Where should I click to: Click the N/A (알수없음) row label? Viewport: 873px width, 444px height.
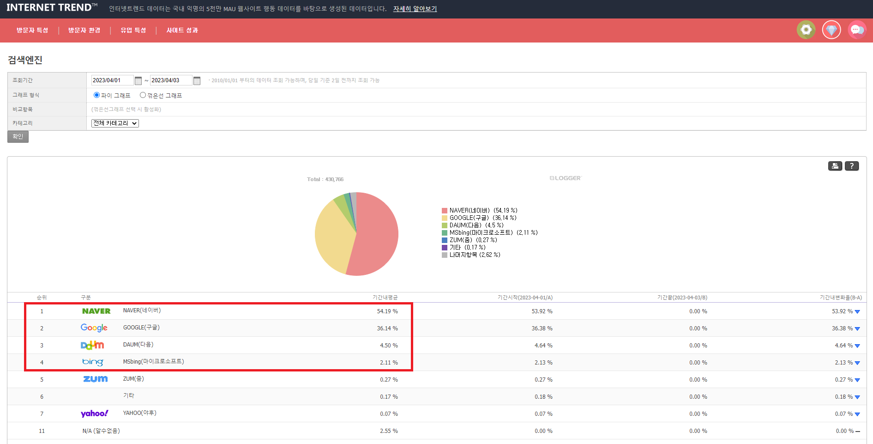[x=101, y=431]
